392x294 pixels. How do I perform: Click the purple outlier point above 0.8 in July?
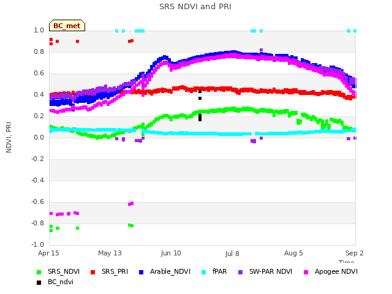[x=262, y=50]
